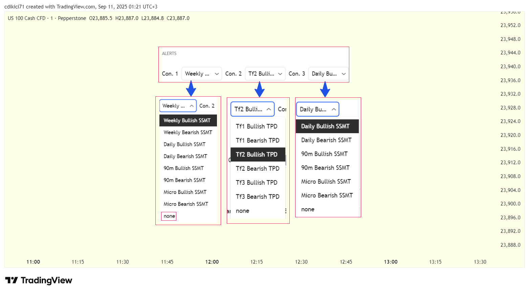Pick Daily Bullish SSMT in the Weekly dropdown list
The image size is (529, 293).
click(x=188, y=144)
